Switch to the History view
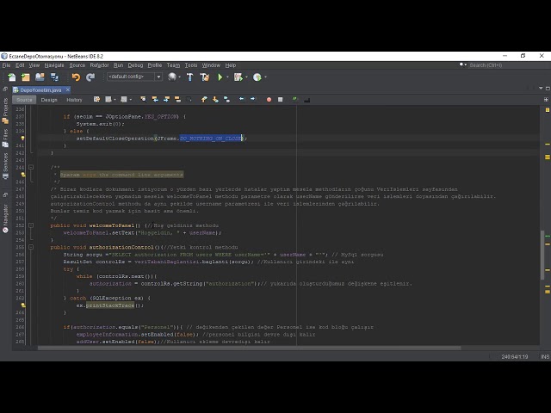The height and width of the screenshot is (413, 551). [74, 100]
